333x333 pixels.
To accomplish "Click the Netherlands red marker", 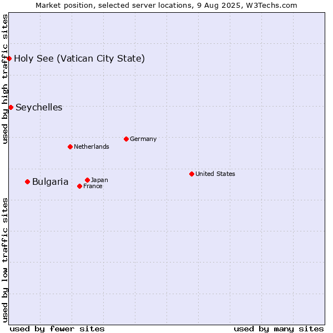I will (x=70, y=147).
